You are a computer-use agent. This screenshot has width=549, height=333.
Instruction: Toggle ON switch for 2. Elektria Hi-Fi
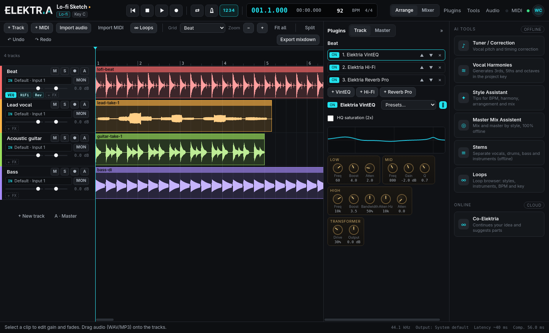334,67
